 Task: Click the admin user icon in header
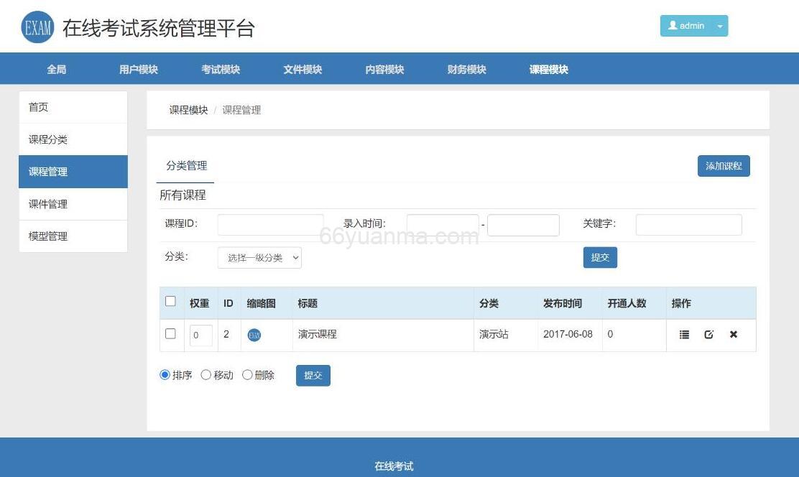674,26
